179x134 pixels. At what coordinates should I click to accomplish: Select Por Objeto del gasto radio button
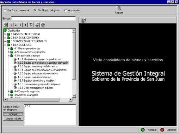[x=35, y=10]
